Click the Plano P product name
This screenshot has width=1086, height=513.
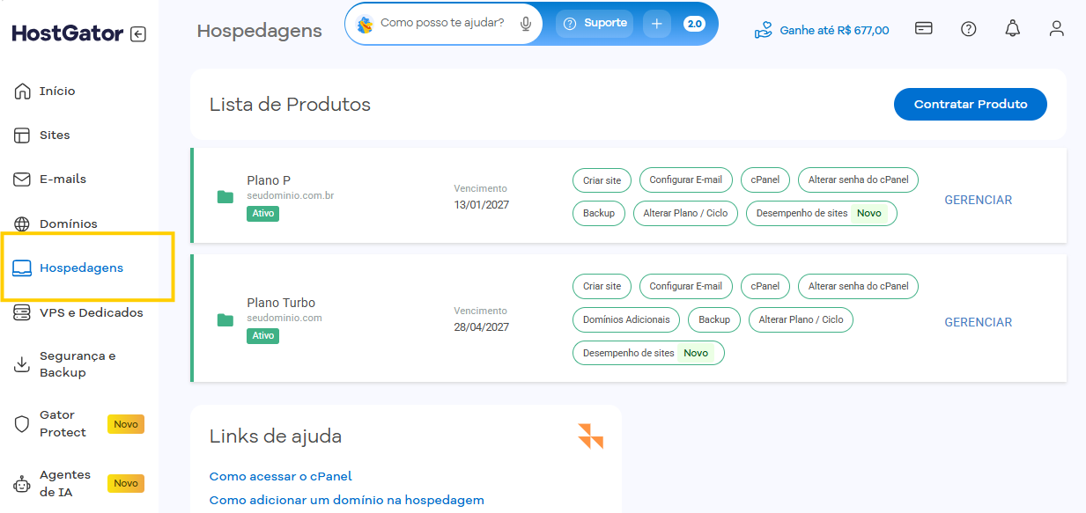pos(269,180)
